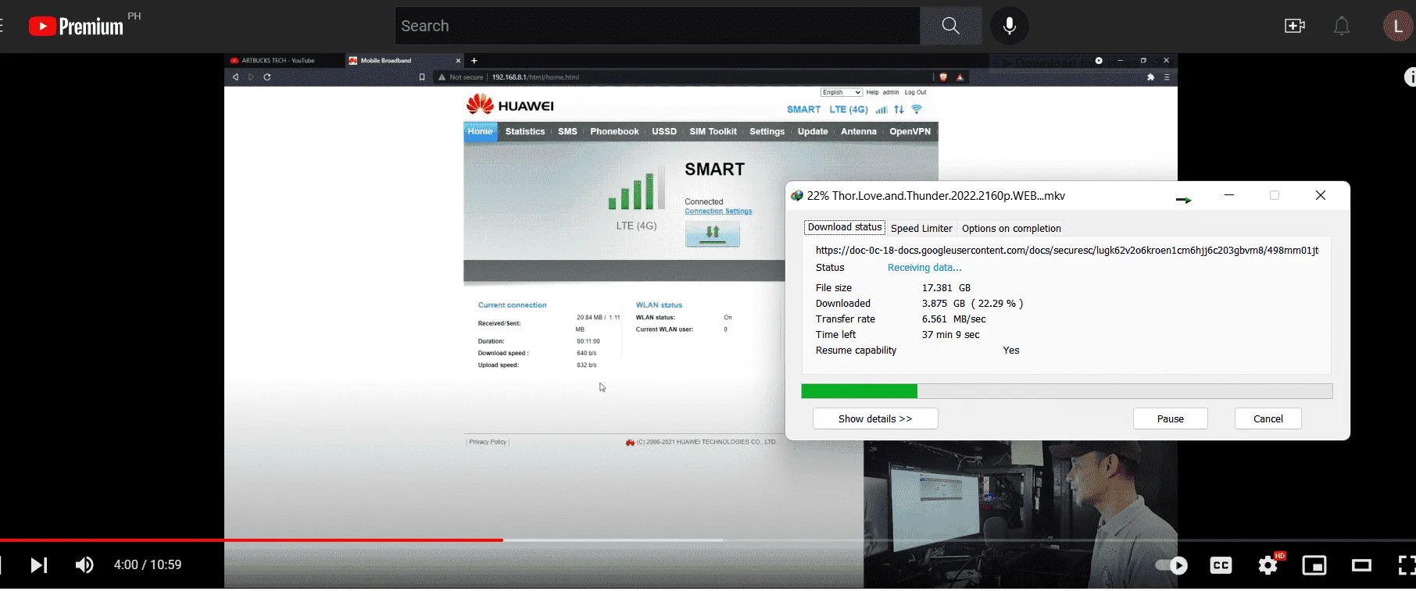This screenshot has height=591, width=1416.
Task: Open the Phonebook menu item
Action: click(x=614, y=131)
